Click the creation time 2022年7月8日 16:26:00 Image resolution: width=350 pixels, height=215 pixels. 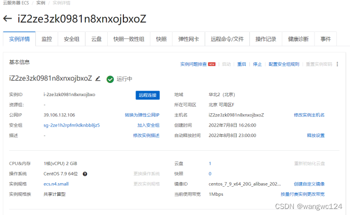[232, 125]
